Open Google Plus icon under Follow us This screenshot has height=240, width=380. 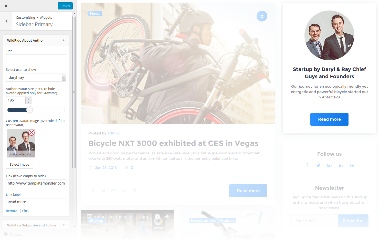330,165
